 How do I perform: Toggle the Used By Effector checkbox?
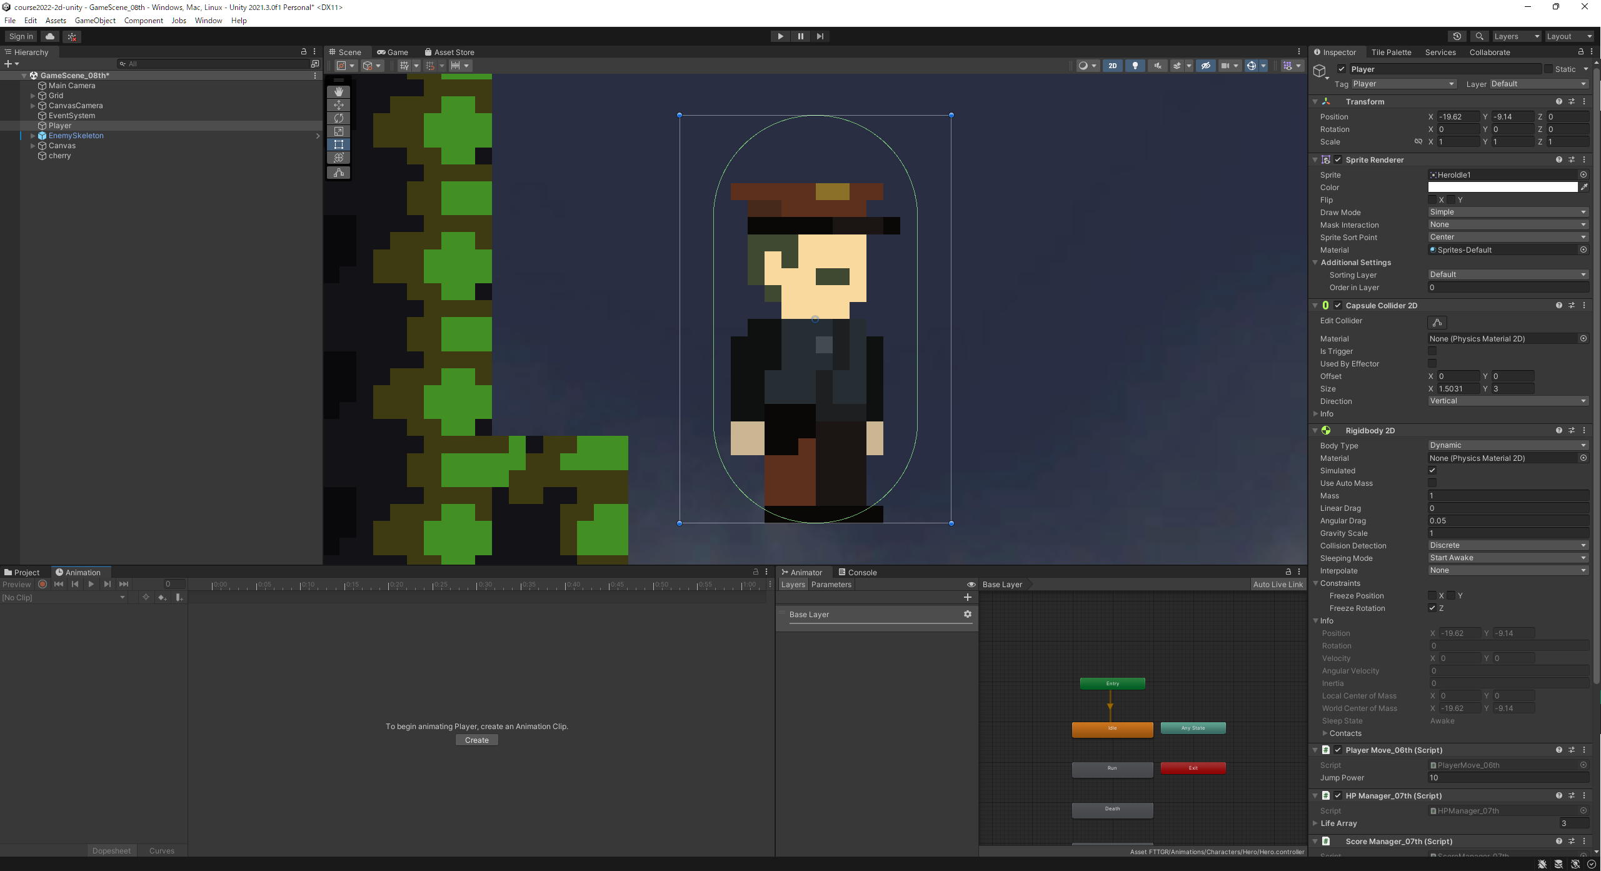click(x=1432, y=364)
